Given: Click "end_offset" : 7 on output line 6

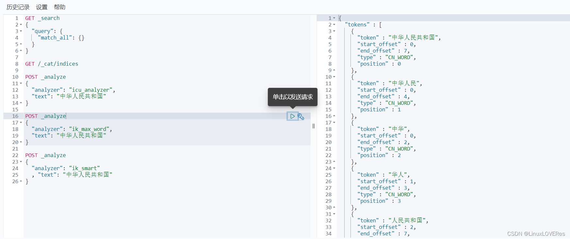Looking at the screenshot, I should pos(383,51).
